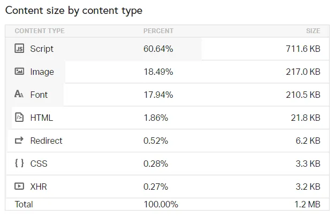The width and height of the screenshot is (335, 217).
Task: Sort by the SIZE column header
Action: click(313, 31)
